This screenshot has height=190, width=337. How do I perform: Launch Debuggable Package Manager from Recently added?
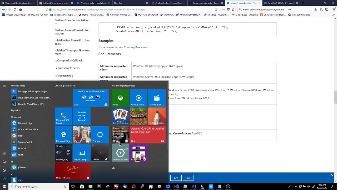pos(31,91)
